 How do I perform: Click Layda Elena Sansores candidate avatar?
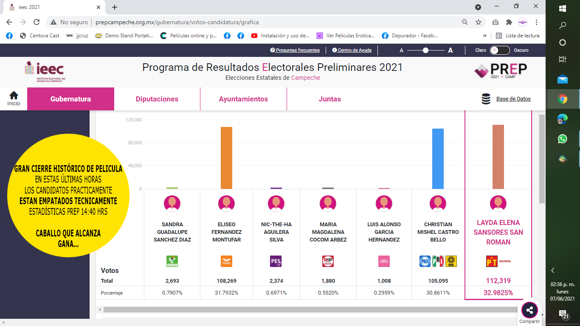click(498, 203)
